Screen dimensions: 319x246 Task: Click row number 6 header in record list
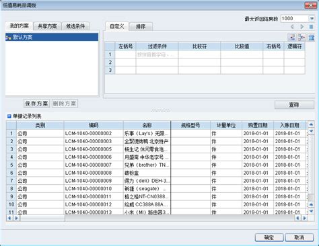(x=11, y=173)
